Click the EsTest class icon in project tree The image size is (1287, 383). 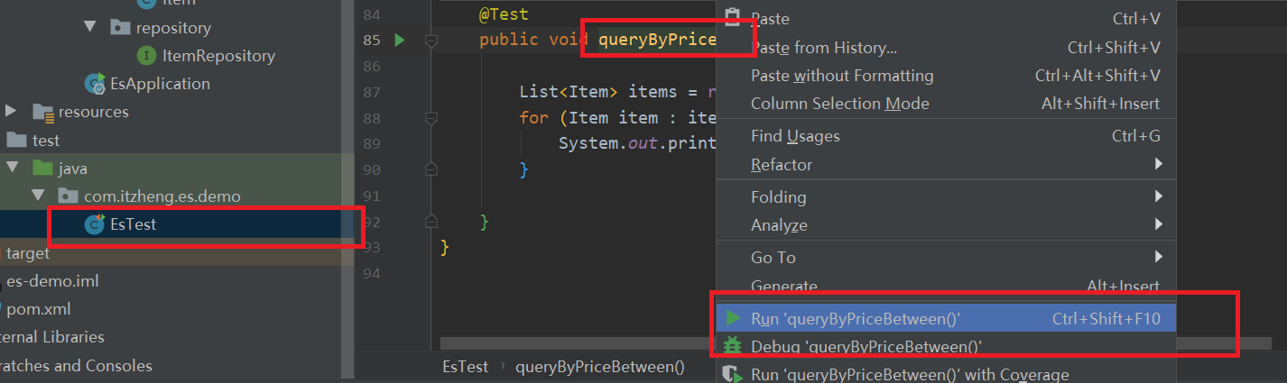[x=94, y=225]
